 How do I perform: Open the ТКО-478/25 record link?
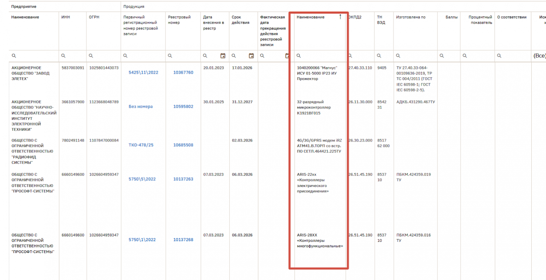tap(141, 145)
